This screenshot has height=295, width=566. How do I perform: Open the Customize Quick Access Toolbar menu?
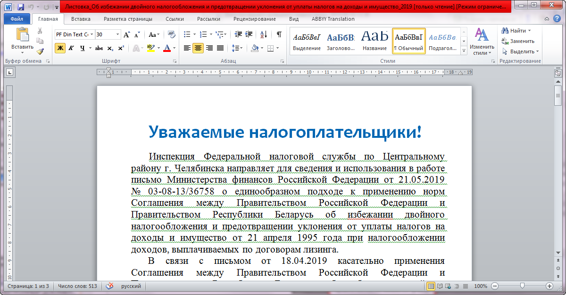tap(57, 8)
